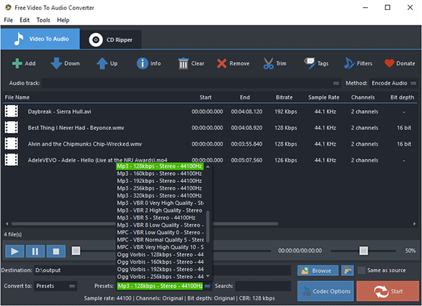Click the Info toolbar icon
The height and width of the screenshot is (306, 422).
pyautogui.click(x=142, y=64)
